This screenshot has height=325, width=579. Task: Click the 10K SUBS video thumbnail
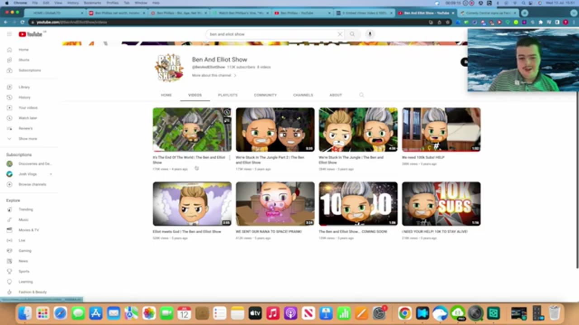point(441,204)
